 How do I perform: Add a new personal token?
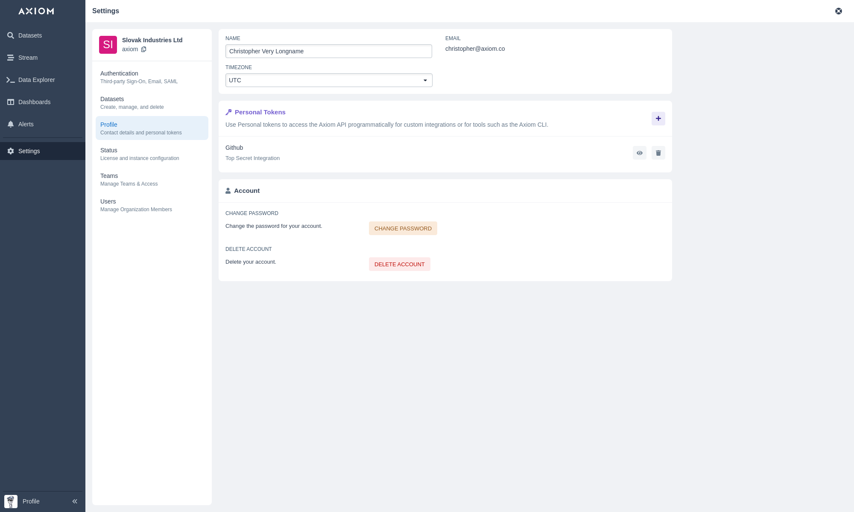click(x=658, y=119)
